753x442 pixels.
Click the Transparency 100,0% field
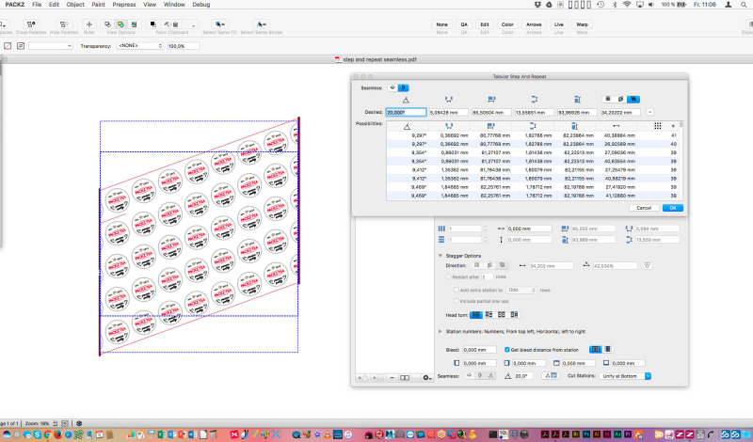(184, 46)
